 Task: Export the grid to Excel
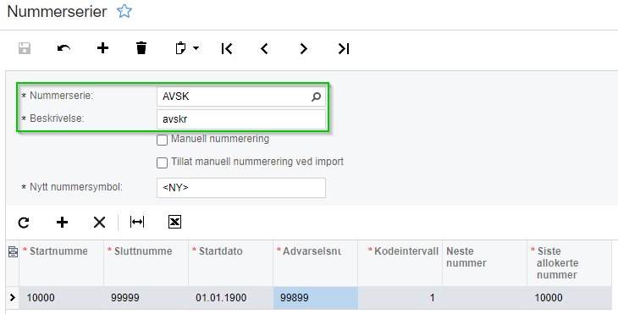[174, 222]
